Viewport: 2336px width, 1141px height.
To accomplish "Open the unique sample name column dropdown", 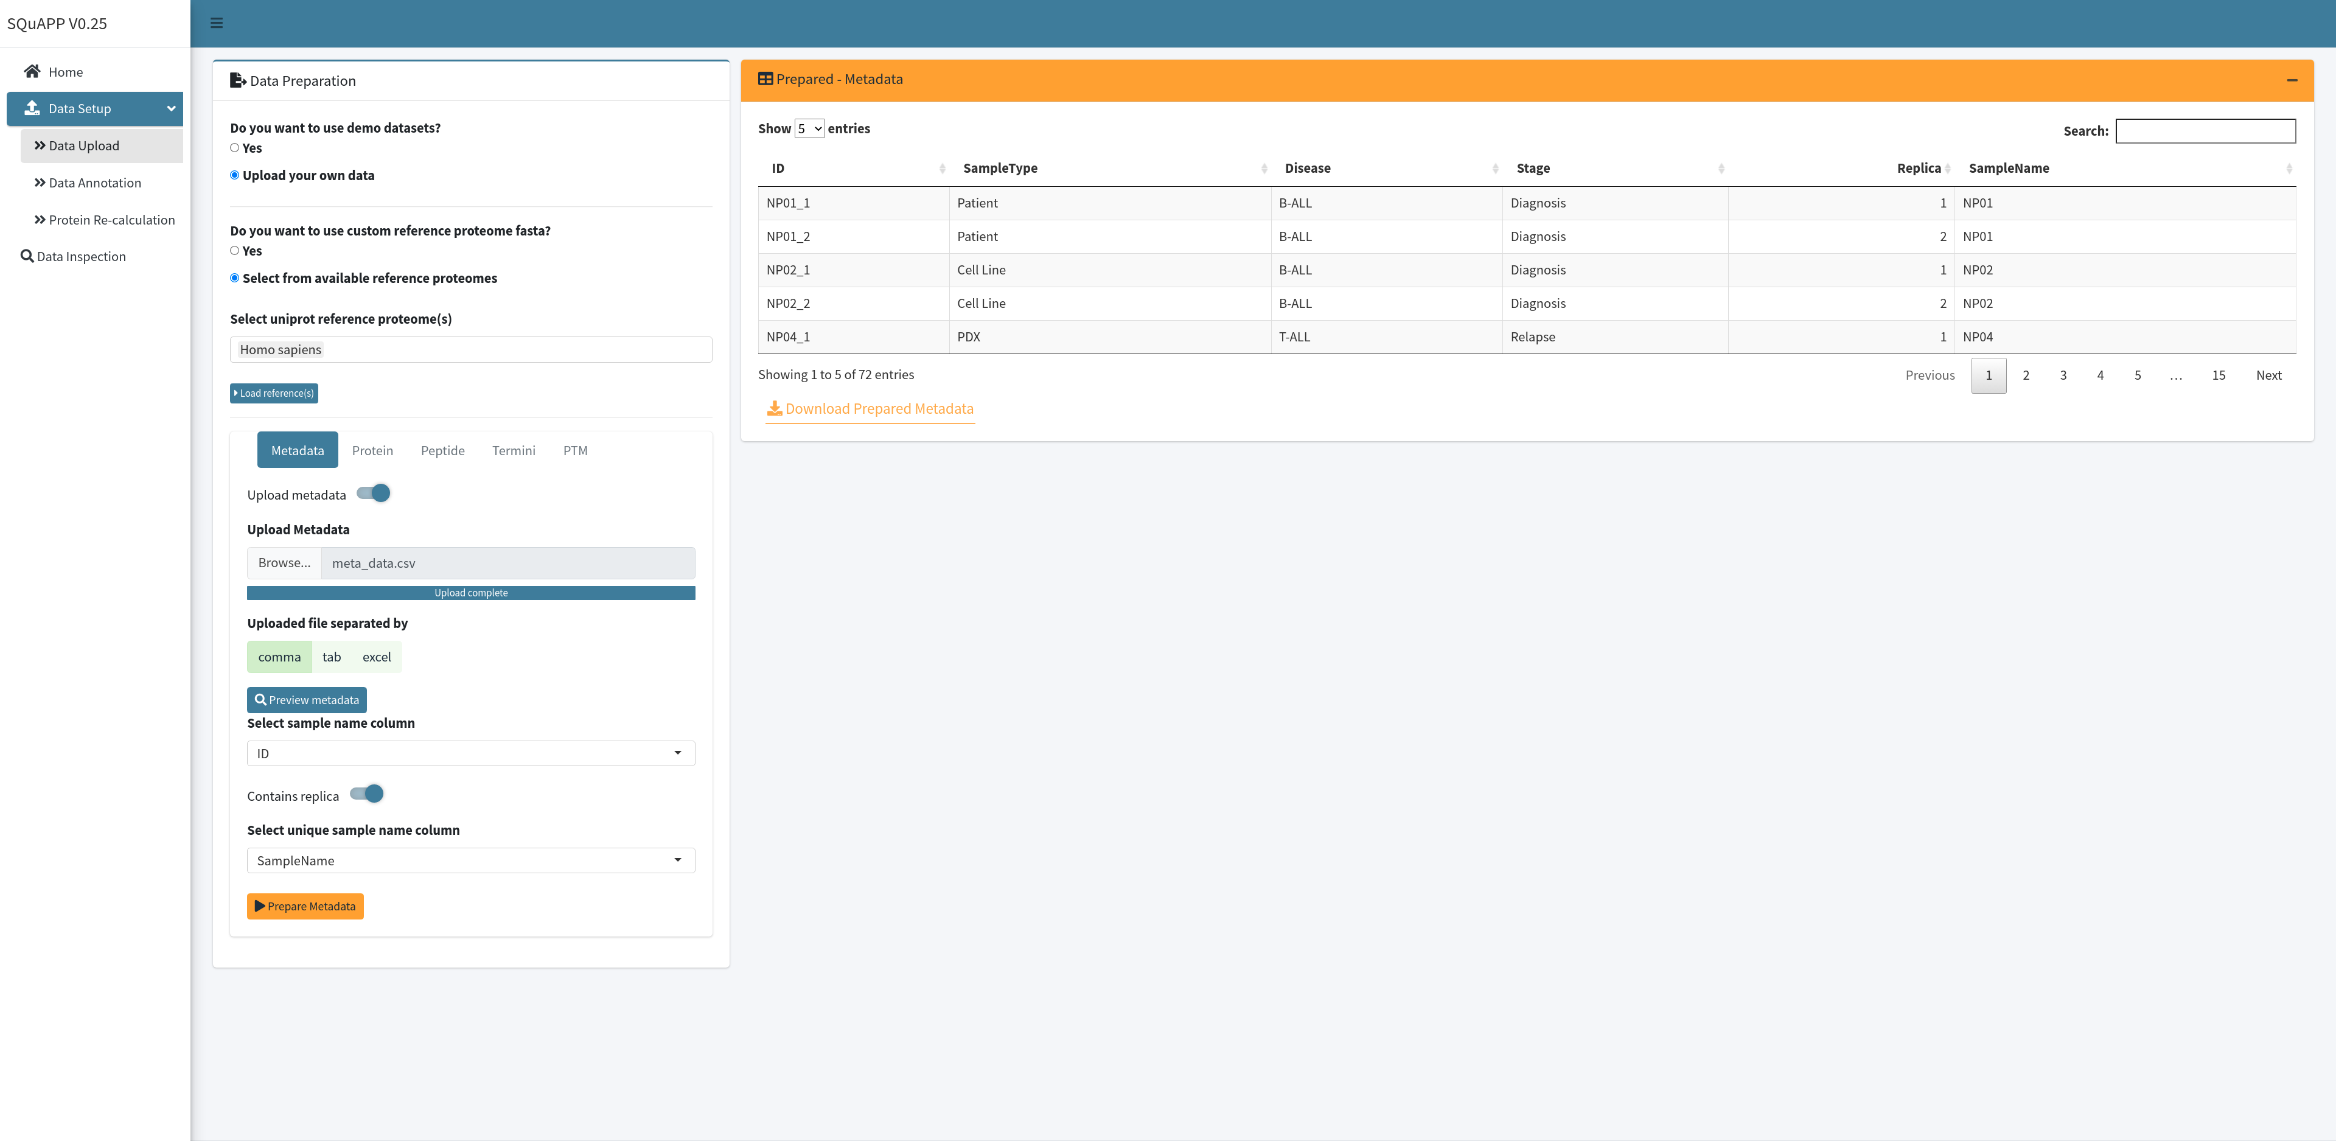I will (470, 860).
